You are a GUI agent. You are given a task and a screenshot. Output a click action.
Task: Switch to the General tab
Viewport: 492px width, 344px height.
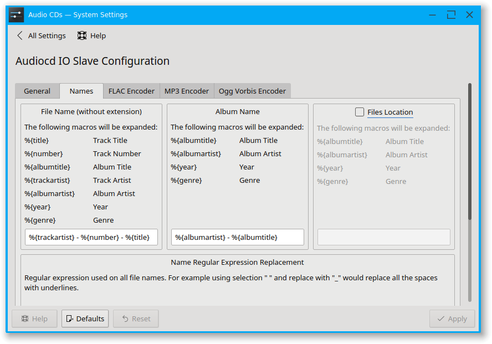(x=37, y=91)
